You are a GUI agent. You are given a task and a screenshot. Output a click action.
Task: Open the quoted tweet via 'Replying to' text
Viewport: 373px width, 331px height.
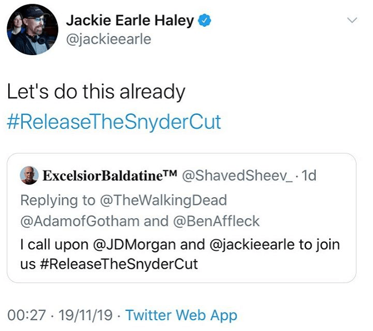click(x=57, y=199)
